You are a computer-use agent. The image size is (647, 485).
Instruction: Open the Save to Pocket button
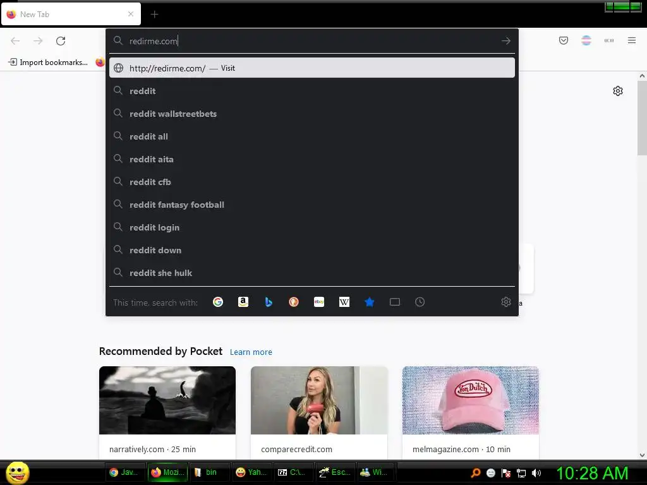coord(564,40)
